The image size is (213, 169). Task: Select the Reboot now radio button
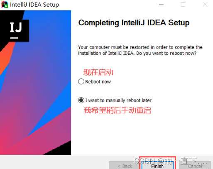pos(81,81)
